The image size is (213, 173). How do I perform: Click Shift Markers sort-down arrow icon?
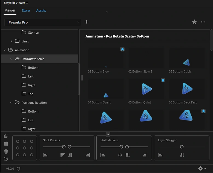128,155
